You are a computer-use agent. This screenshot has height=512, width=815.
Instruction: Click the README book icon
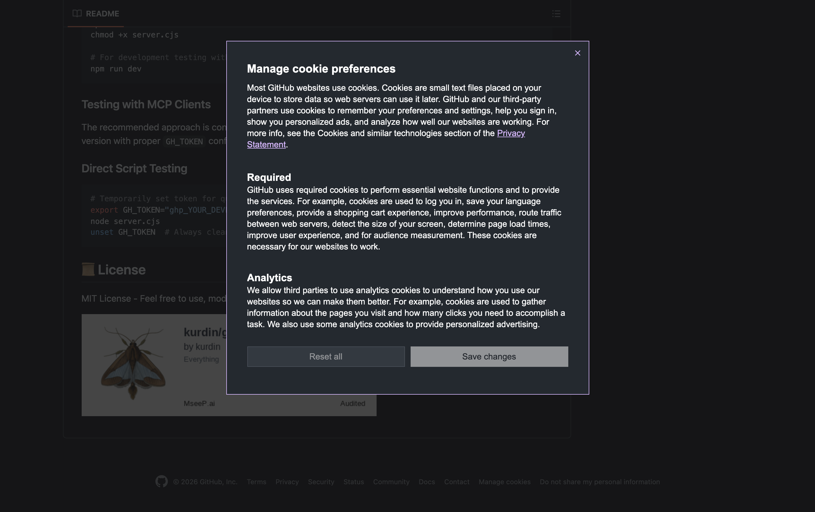77,14
